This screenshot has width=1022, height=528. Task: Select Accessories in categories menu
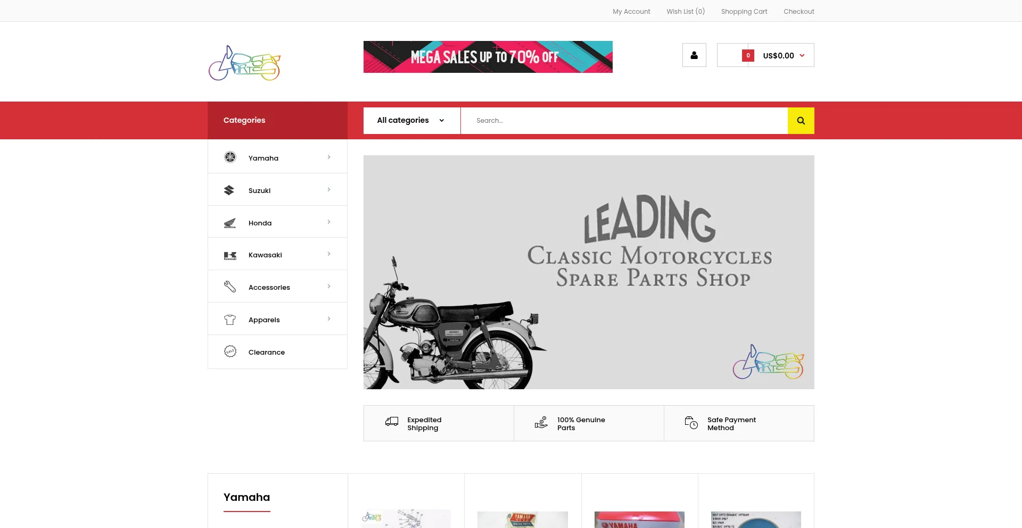coord(269,287)
